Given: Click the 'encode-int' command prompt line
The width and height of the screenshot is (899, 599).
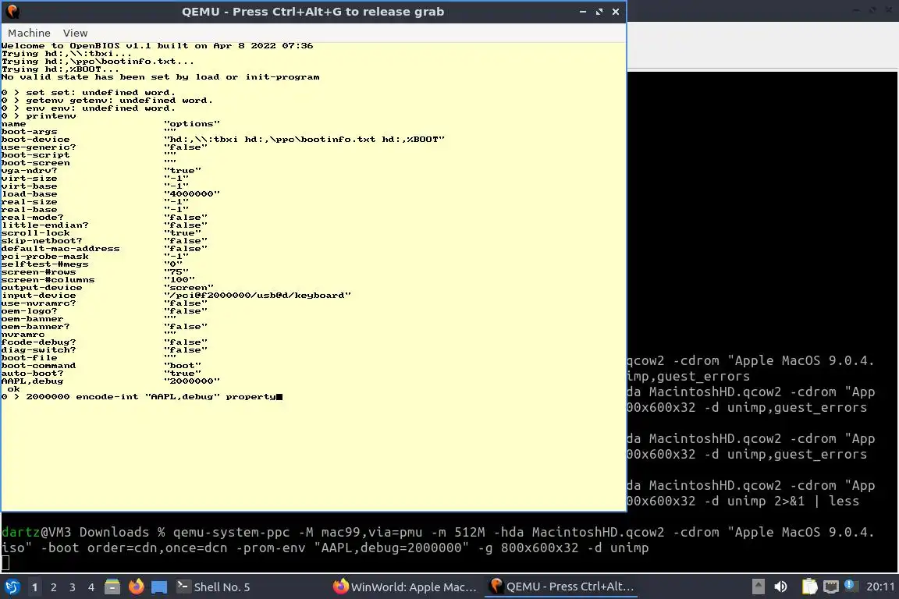Looking at the screenshot, I should coord(141,397).
